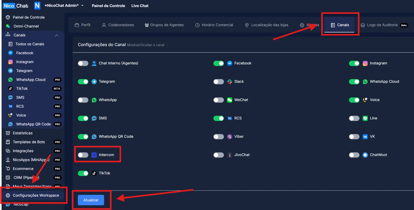Click the RCS icon in sidebar
The image size is (414, 210).
pyautogui.click(x=10, y=106)
